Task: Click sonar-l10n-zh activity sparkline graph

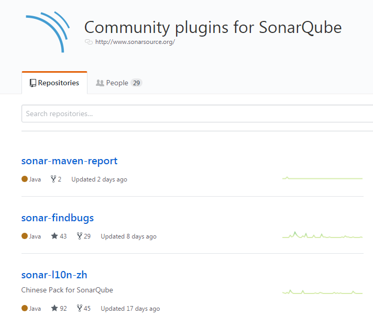Action: pos(322,292)
